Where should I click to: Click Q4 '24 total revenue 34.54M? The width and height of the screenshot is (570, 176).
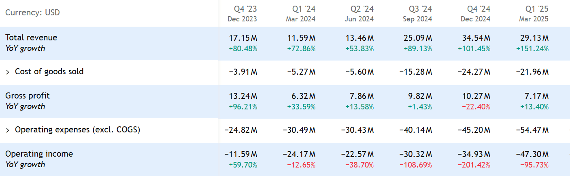tap(476, 38)
